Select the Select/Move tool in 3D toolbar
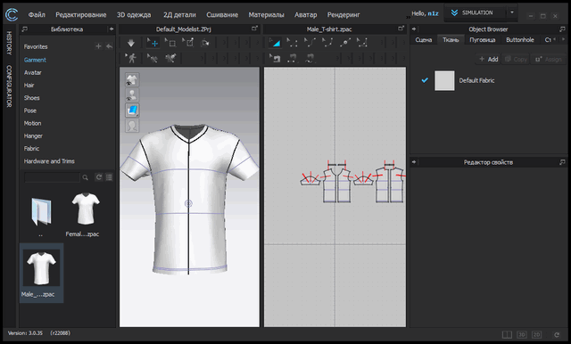This screenshot has width=571, height=344. 153,43
